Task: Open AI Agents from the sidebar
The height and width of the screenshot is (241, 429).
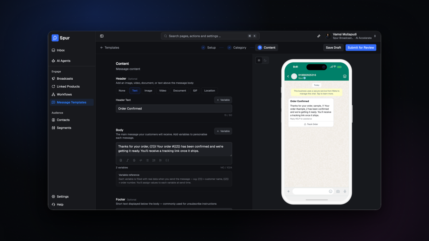Action: 72,61
